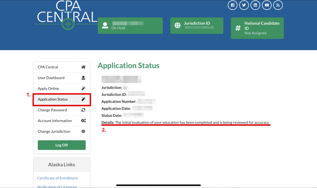The width and height of the screenshot is (317, 188).
Task: Click the user profile icon in On Hold card
Action: coord(105,25)
